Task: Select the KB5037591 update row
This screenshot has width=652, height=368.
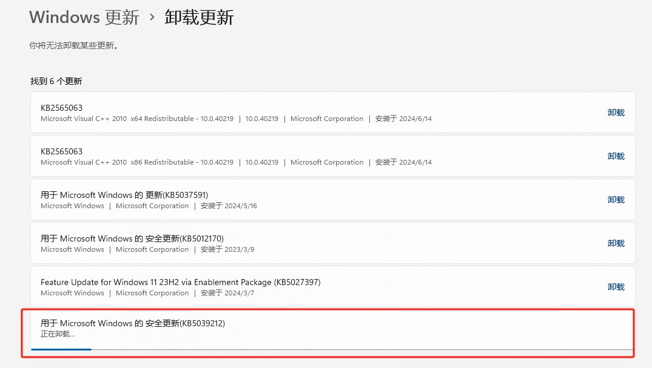Action: 303,199
